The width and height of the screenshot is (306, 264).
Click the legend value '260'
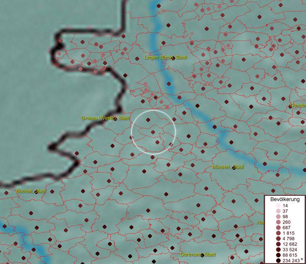(x=287, y=222)
